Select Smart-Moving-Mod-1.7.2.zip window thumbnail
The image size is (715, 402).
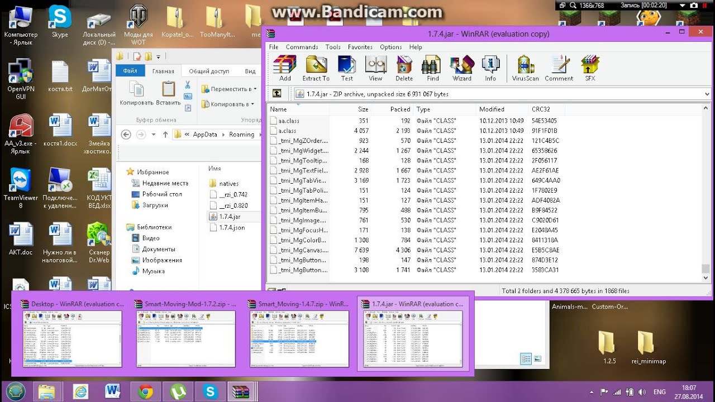tap(186, 333)
